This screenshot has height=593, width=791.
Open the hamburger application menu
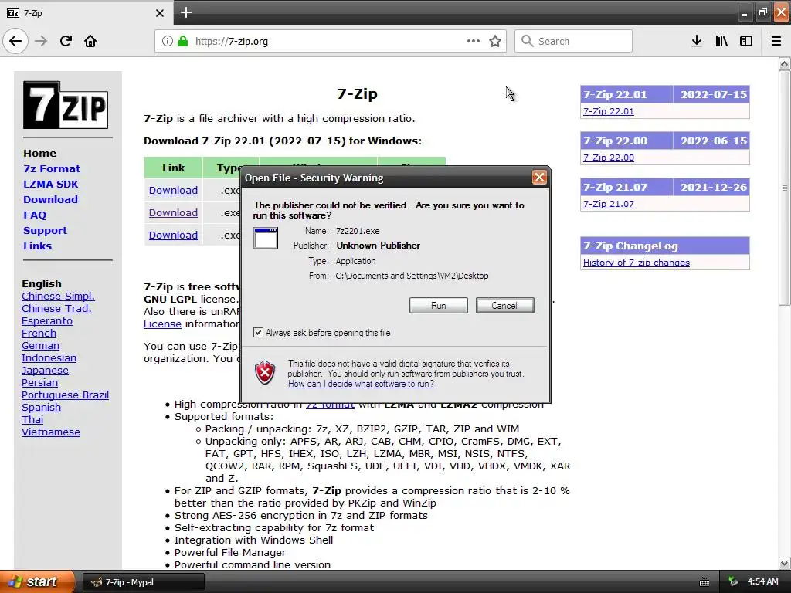(776, 41)
